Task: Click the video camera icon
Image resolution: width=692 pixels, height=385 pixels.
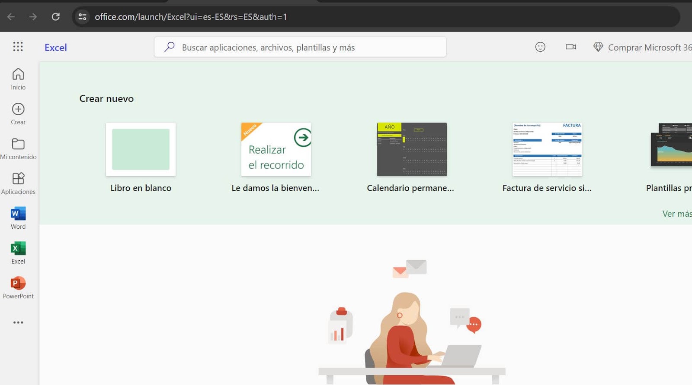Action: click(571, 47)
